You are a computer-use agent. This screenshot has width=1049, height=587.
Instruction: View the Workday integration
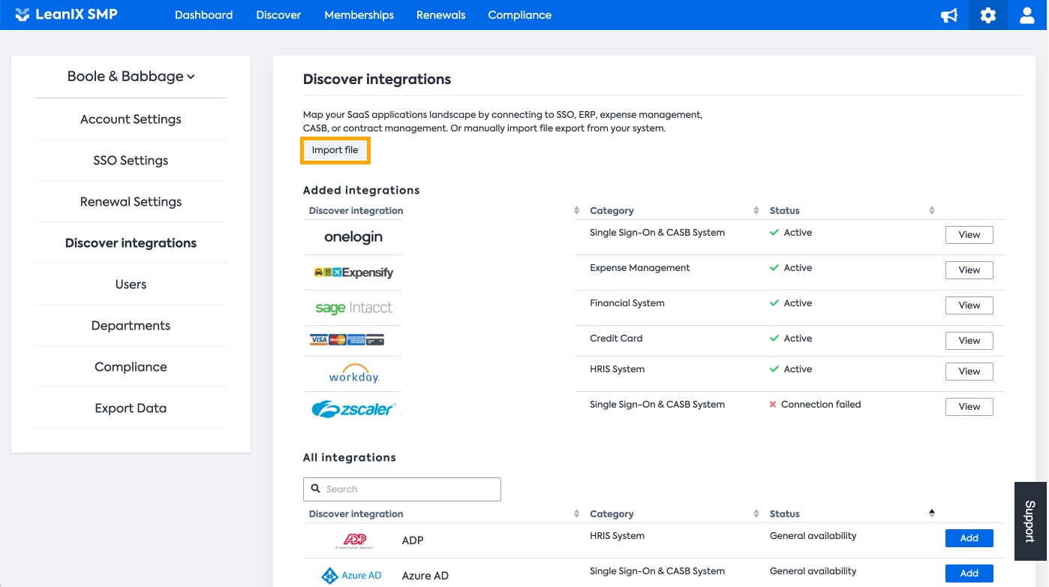tap(969, 372)
